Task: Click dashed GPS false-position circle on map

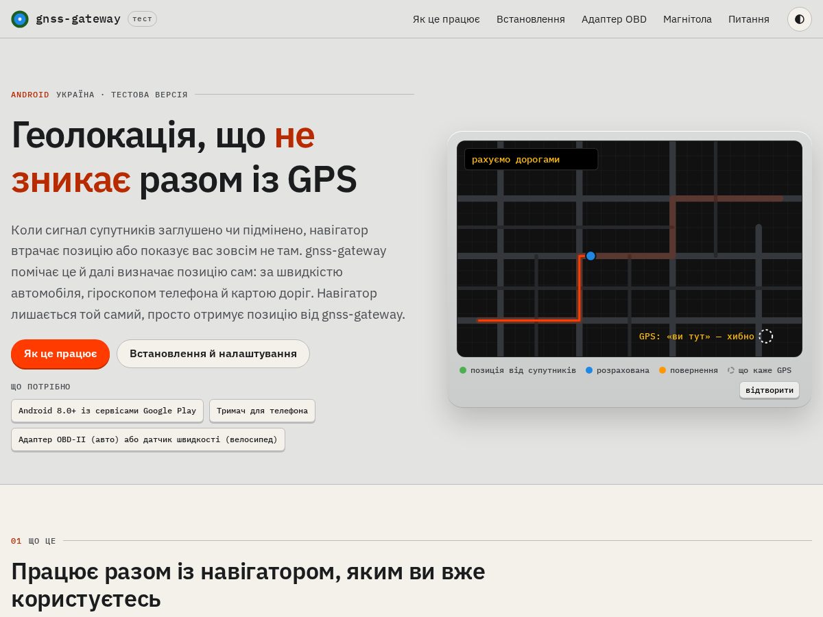Action: [766, 337]
